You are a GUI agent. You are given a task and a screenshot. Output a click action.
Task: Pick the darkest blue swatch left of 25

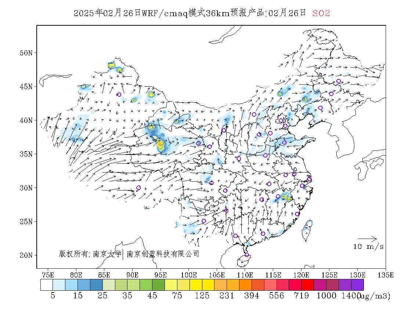(96, 285)
